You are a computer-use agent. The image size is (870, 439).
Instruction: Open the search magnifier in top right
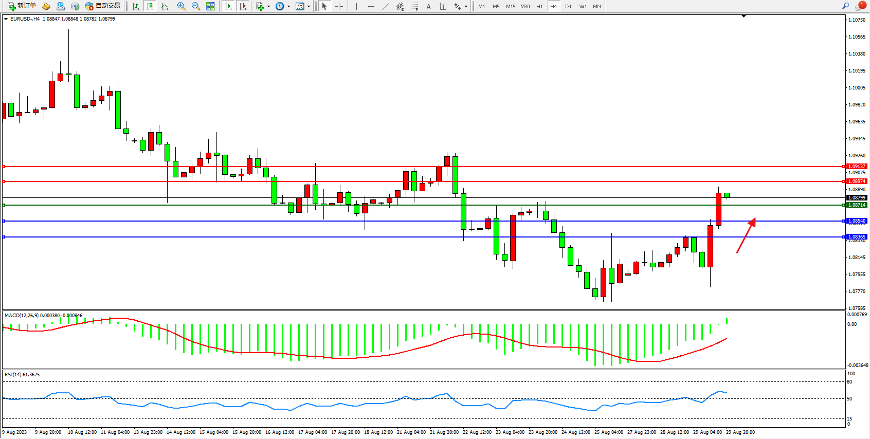coord(845,6)
